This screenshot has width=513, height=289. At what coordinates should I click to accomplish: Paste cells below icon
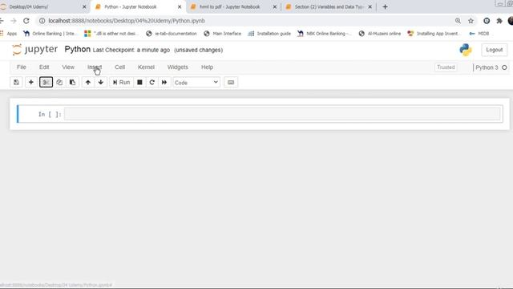click(x=72, y=82)
